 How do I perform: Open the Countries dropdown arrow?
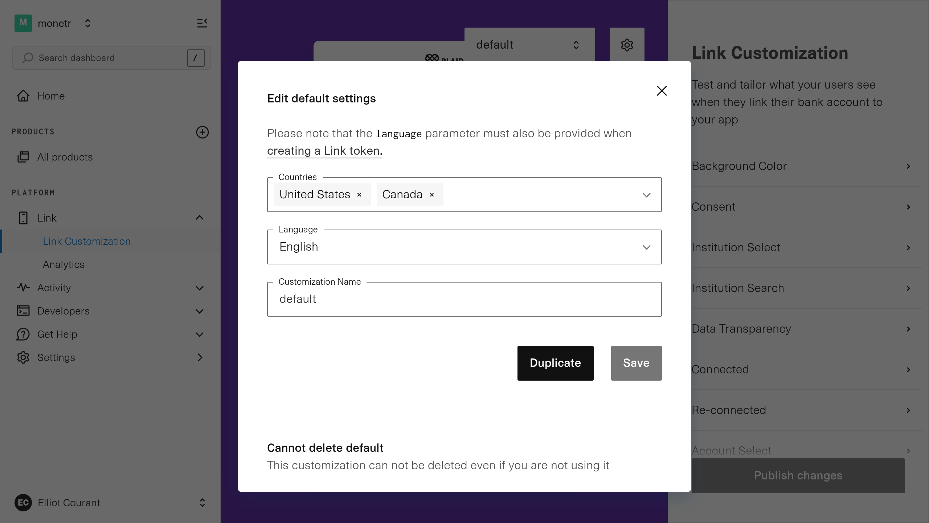646,195
